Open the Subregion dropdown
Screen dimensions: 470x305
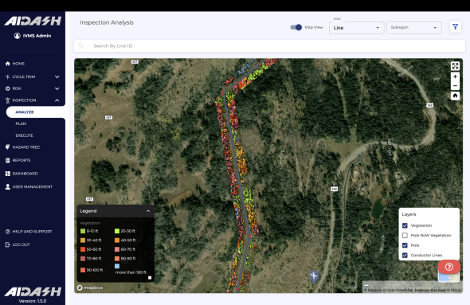(414, 28)
